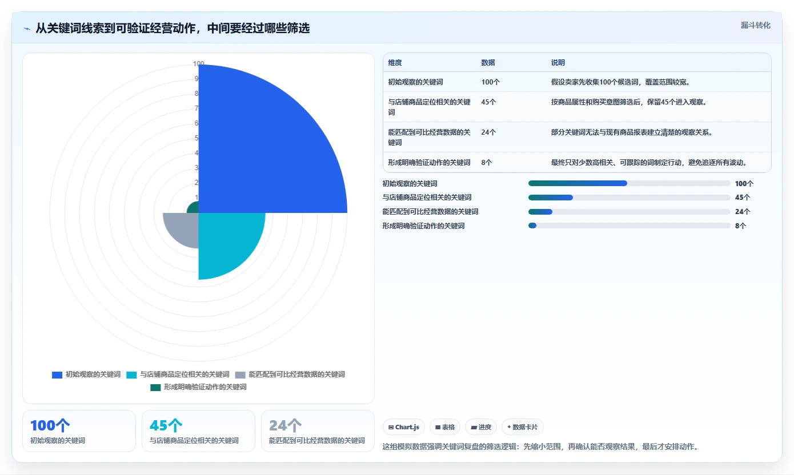Screen dimensions: 794x475
Task: Click the 数据卡片 tag chip
Action: [523, 427]
